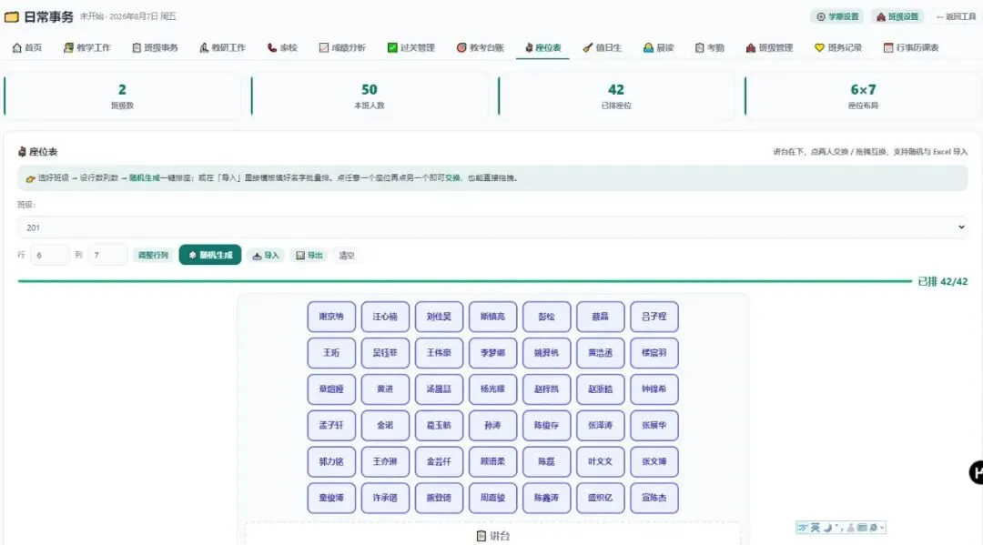983x545 pixels.
Task: Click the 已排座位 stat card showing 42
Action: tap(616, 96)
